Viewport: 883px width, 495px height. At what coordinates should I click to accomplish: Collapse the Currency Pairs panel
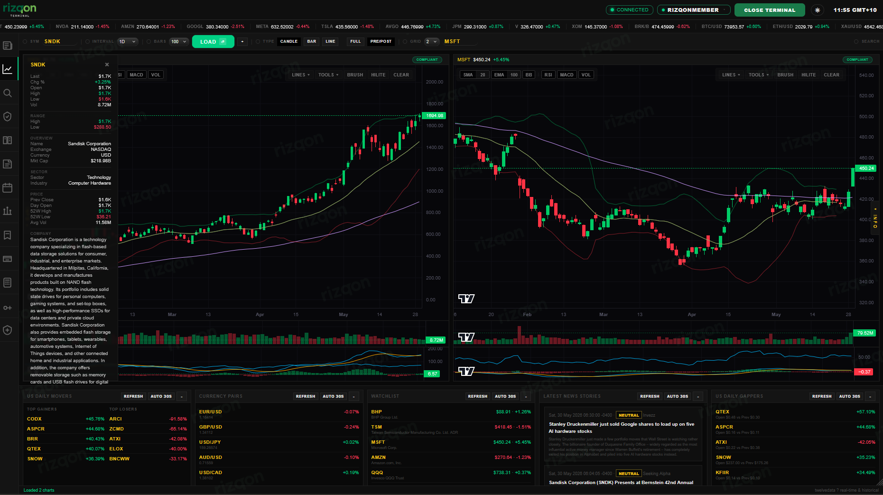pos(354,396)
